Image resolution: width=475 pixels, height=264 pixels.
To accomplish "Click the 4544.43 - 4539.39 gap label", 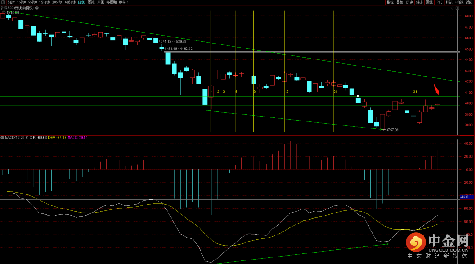I will pyautogui.click(x=173, y=41).
